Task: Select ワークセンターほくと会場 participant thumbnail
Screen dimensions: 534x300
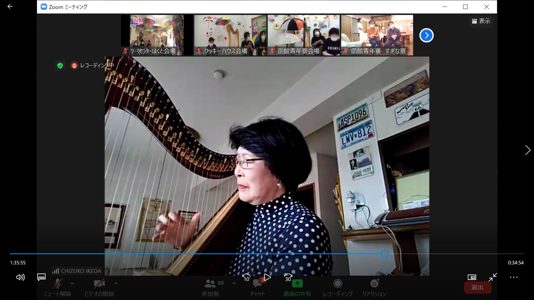Action: click(x=157, y=35)
